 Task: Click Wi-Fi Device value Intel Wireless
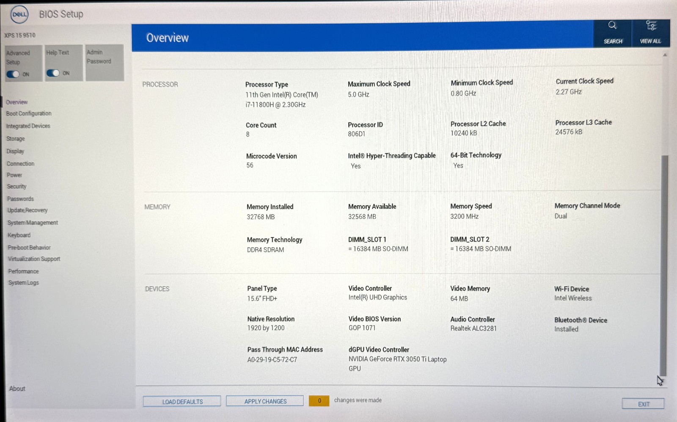point(573,298)
